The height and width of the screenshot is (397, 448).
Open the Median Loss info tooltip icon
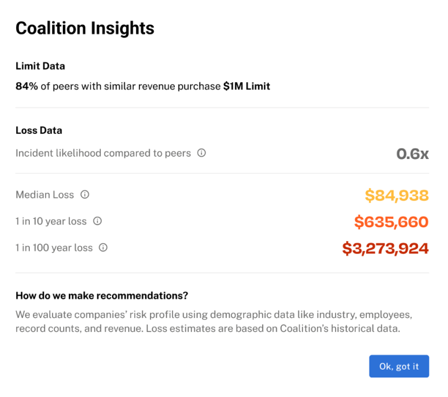(85, 195)
